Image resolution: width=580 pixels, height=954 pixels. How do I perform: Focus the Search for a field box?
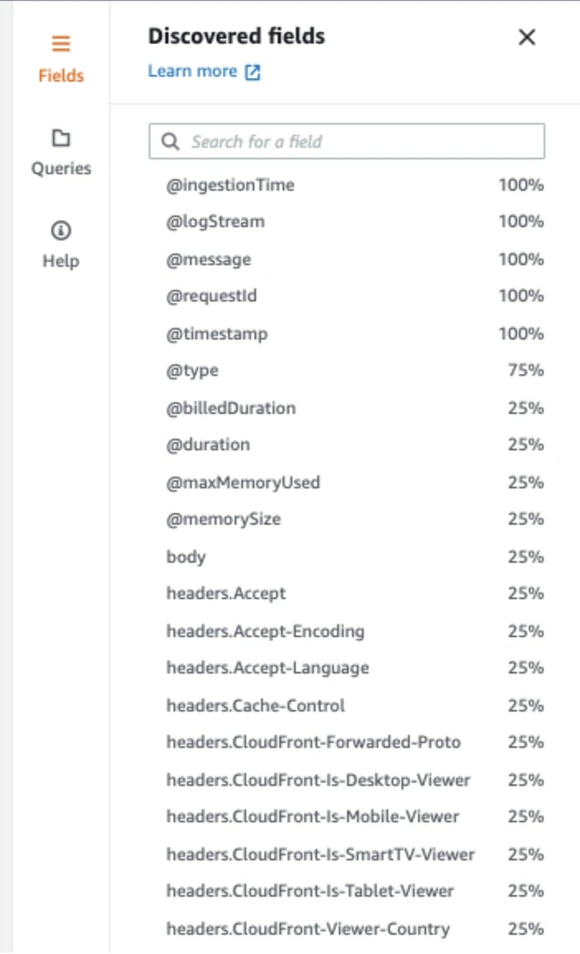pyautogui.click(x=355, y=141)
